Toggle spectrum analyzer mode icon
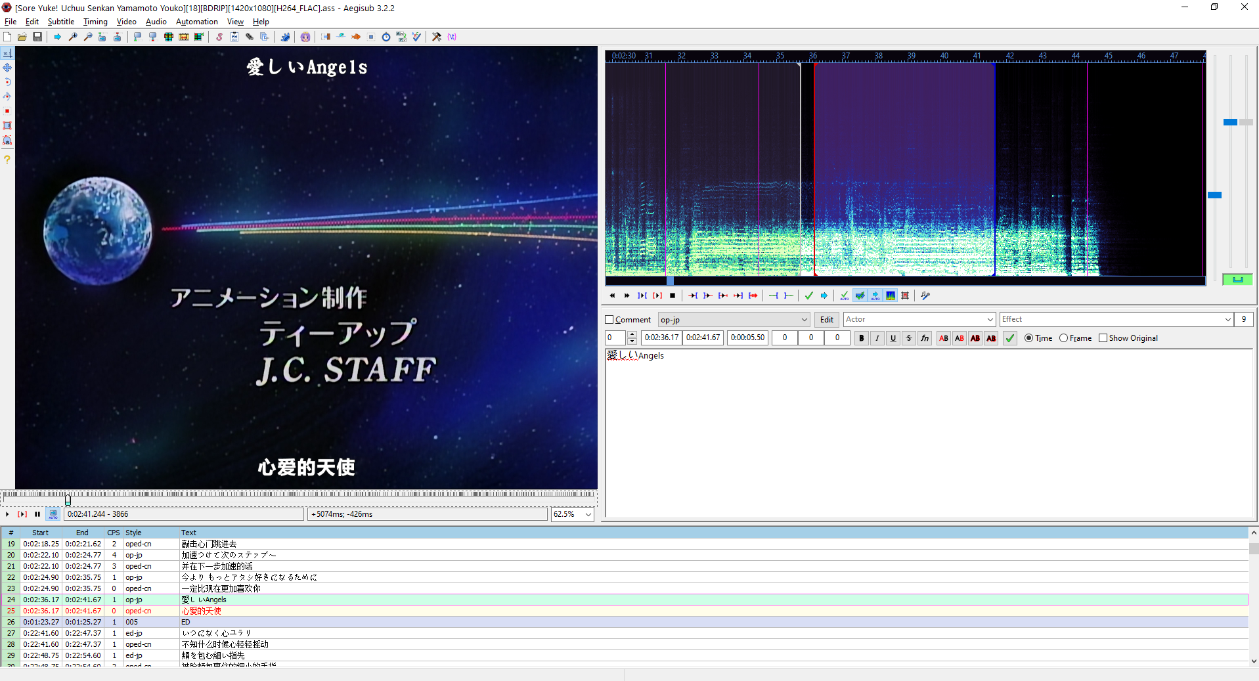 click(891, 296)
